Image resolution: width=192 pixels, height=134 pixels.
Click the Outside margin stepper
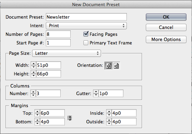click(x=109, y=122)
